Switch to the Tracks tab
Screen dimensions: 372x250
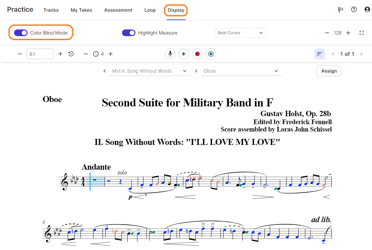pos(51,10)
